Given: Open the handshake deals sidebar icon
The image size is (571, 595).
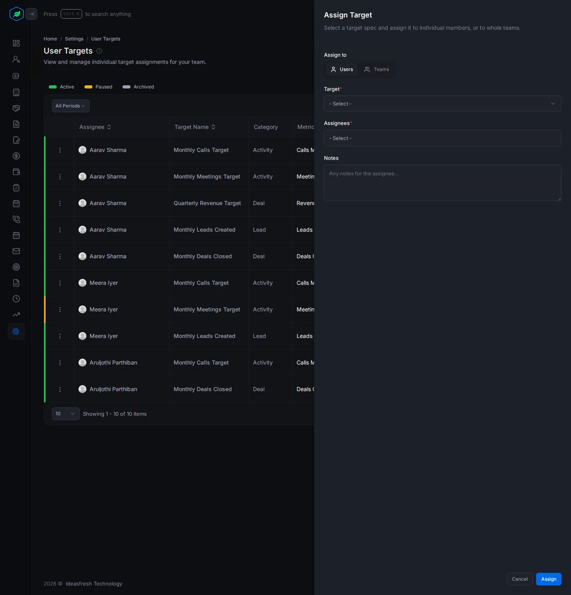Looking at the screenshot, I should (16, 108).
